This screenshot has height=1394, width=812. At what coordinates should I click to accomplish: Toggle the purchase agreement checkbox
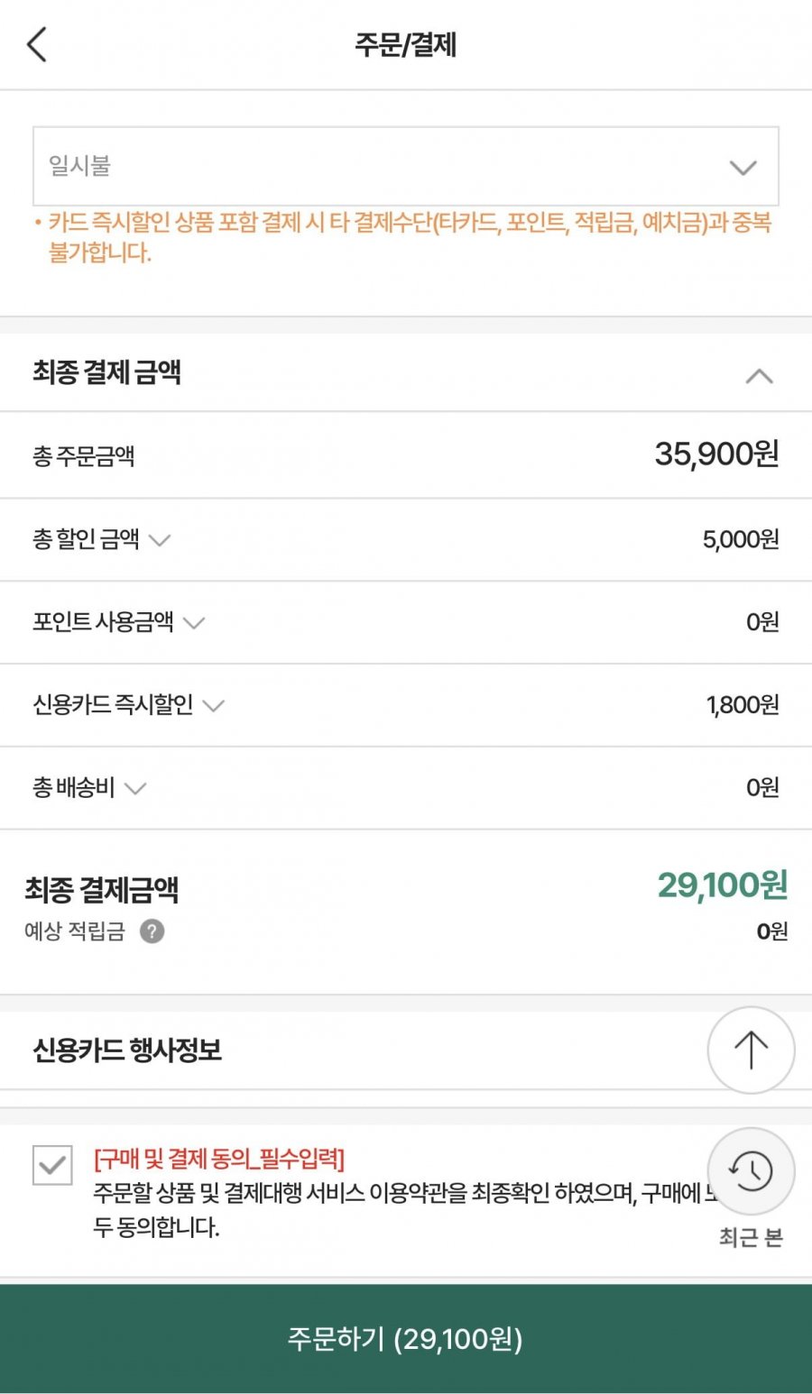pos(52,1164)
